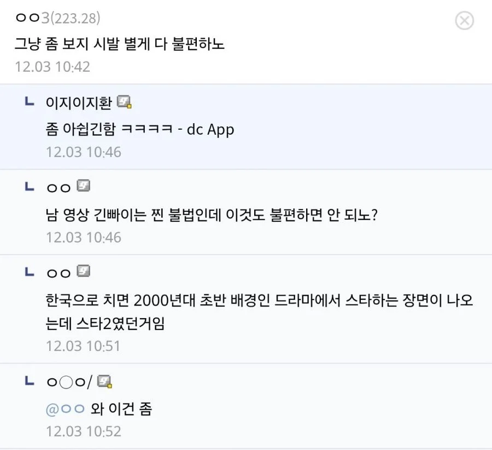Click the gallog icon beside 이지이지환

pos(124,101)
